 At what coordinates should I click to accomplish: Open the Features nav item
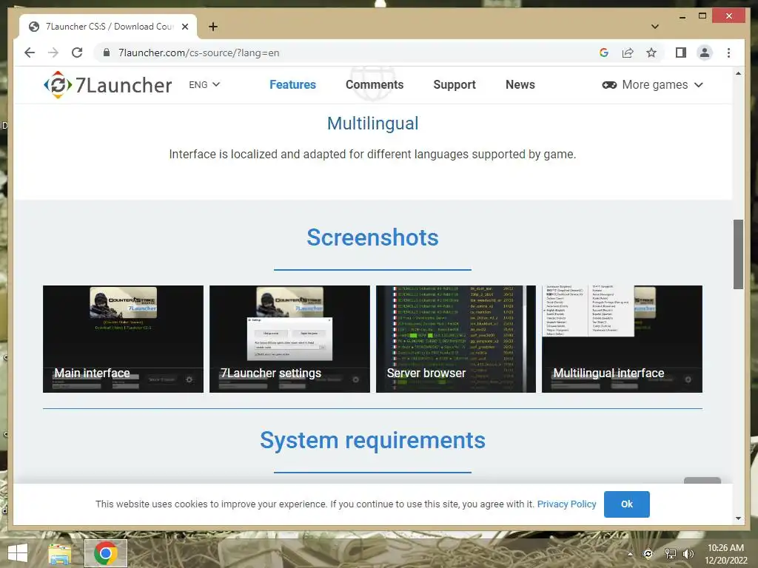[x=292, y=84]
